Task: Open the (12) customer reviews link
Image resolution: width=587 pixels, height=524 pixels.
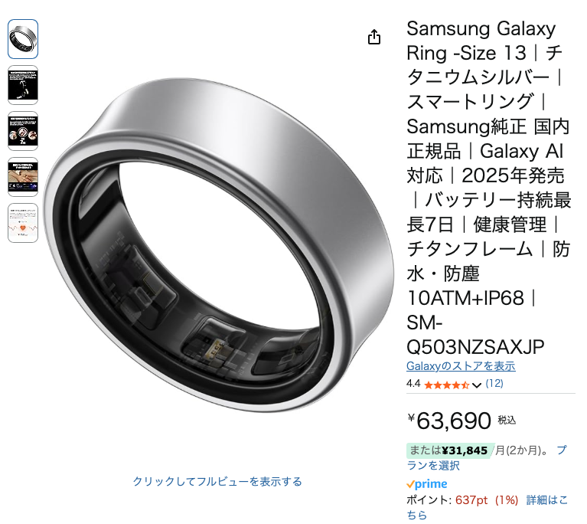Action: 494,383
